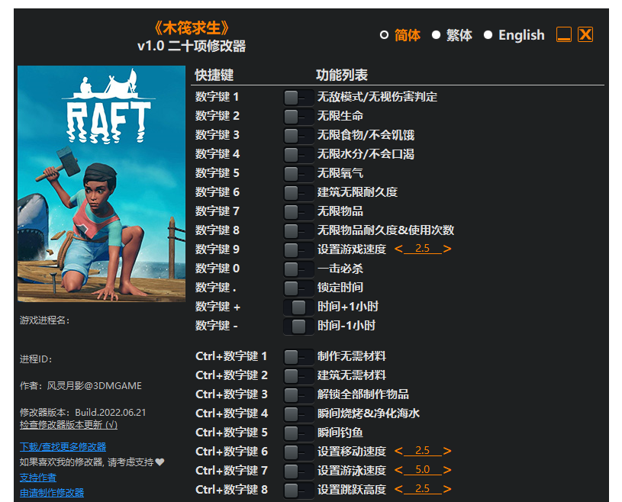Screen dimensions: 622x502
Task: Click the Raft game cover image
Action: [x=102, y=184]
